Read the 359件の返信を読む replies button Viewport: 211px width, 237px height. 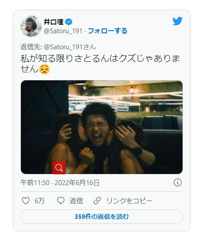(102, 217)
